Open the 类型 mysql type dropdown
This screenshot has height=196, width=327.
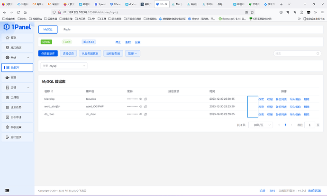coord(64,66)
